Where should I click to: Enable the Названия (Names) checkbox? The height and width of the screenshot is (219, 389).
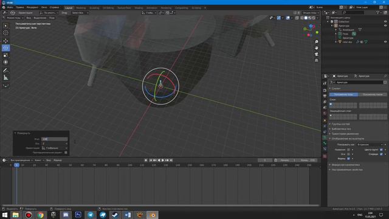348,150
